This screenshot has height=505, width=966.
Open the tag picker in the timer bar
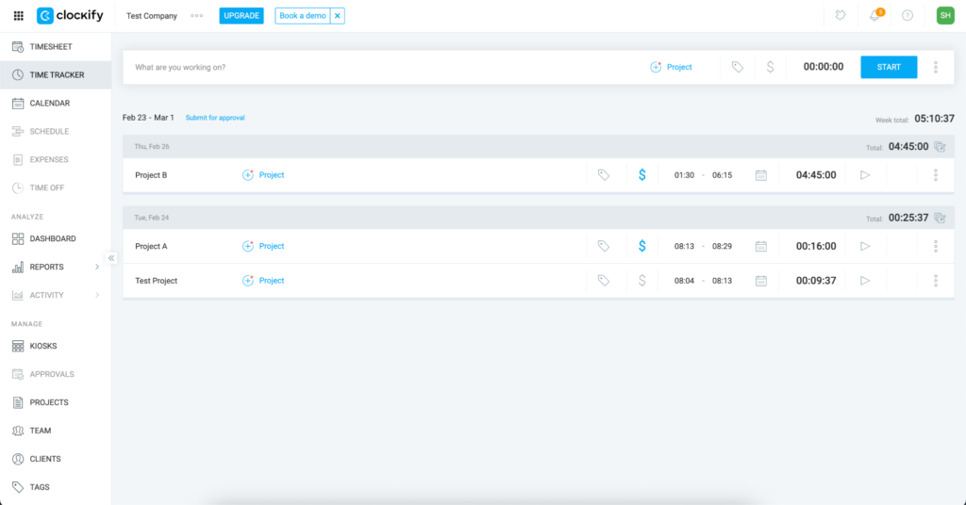pyautogui.click(x=738, y=67)
